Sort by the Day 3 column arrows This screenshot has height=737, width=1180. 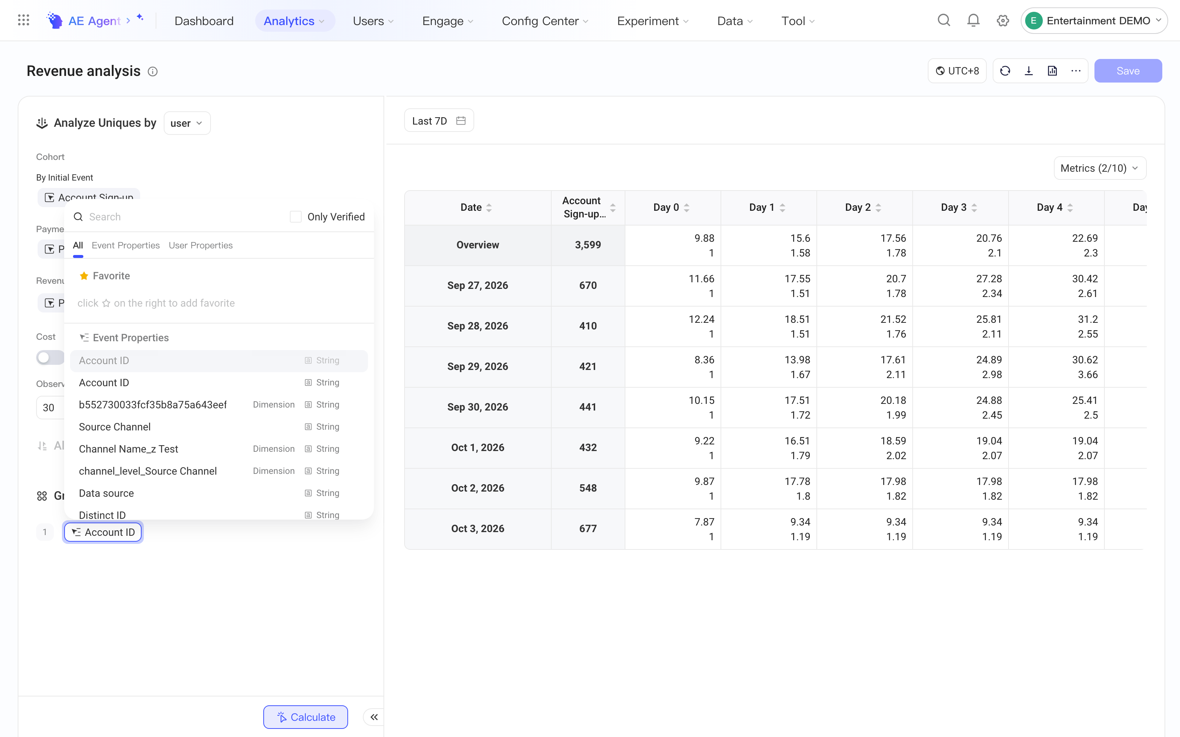[x=974, y=207]
